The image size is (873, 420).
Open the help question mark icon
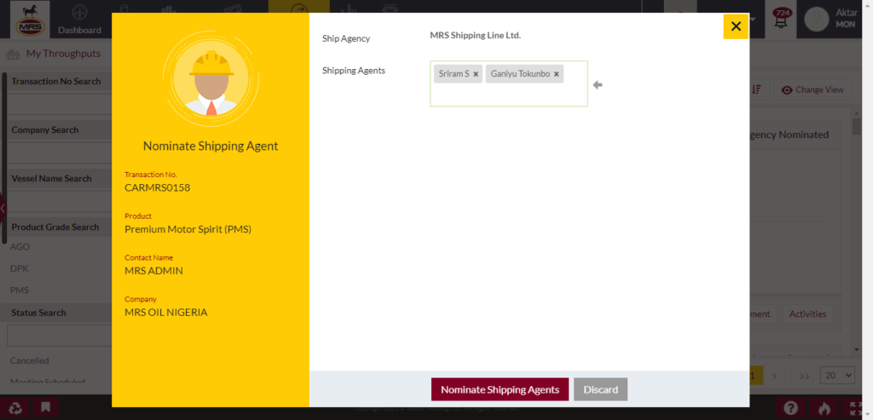point(790,408)
